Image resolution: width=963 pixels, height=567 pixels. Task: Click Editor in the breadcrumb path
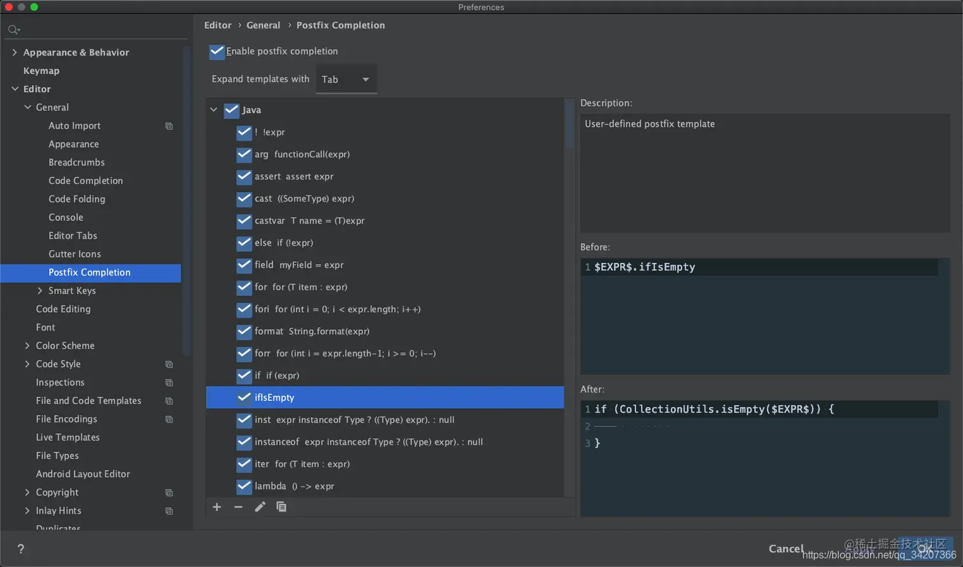click(x=218, y=25)
